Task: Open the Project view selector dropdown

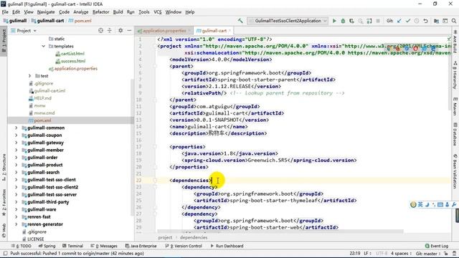Action: [x=24, y=30]
